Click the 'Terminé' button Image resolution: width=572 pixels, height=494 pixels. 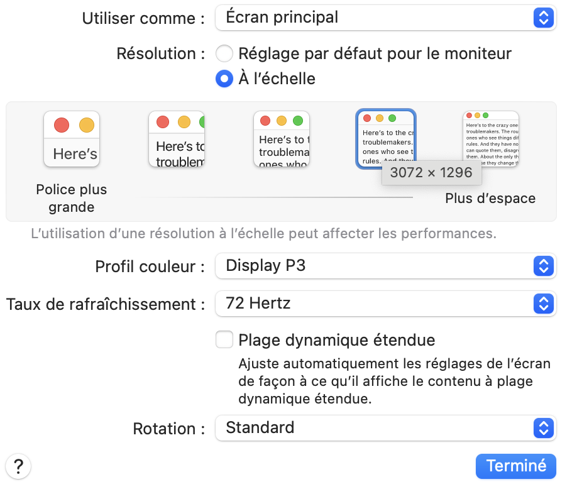516,466
